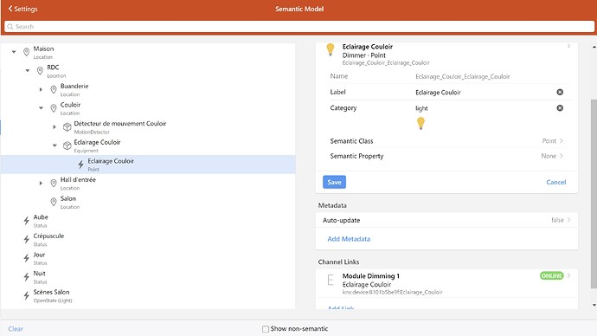Toggle the Show non-semantic checkbox
This screenshot has width=597, height=336.
pos(266,329)
